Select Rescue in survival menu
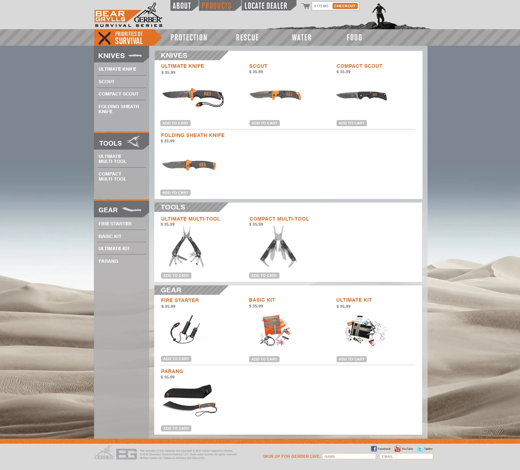520x470 pixels. pyautogui.click(x=247, y=37)
